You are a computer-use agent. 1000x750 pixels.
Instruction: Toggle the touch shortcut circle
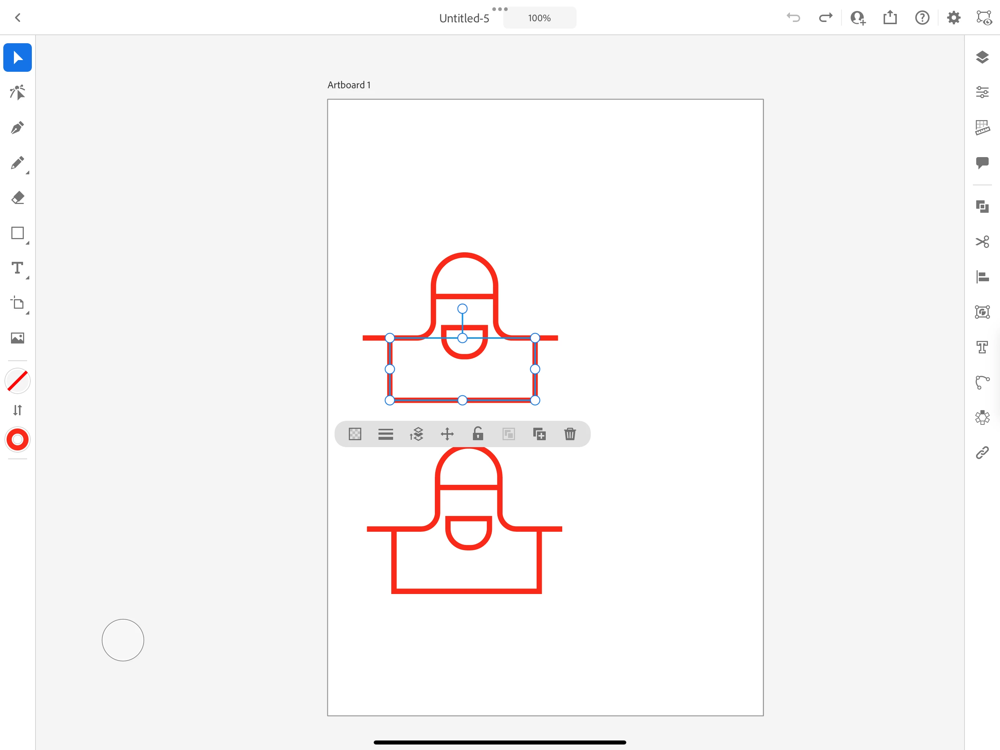pyautogui.click(x=123, y=640)
